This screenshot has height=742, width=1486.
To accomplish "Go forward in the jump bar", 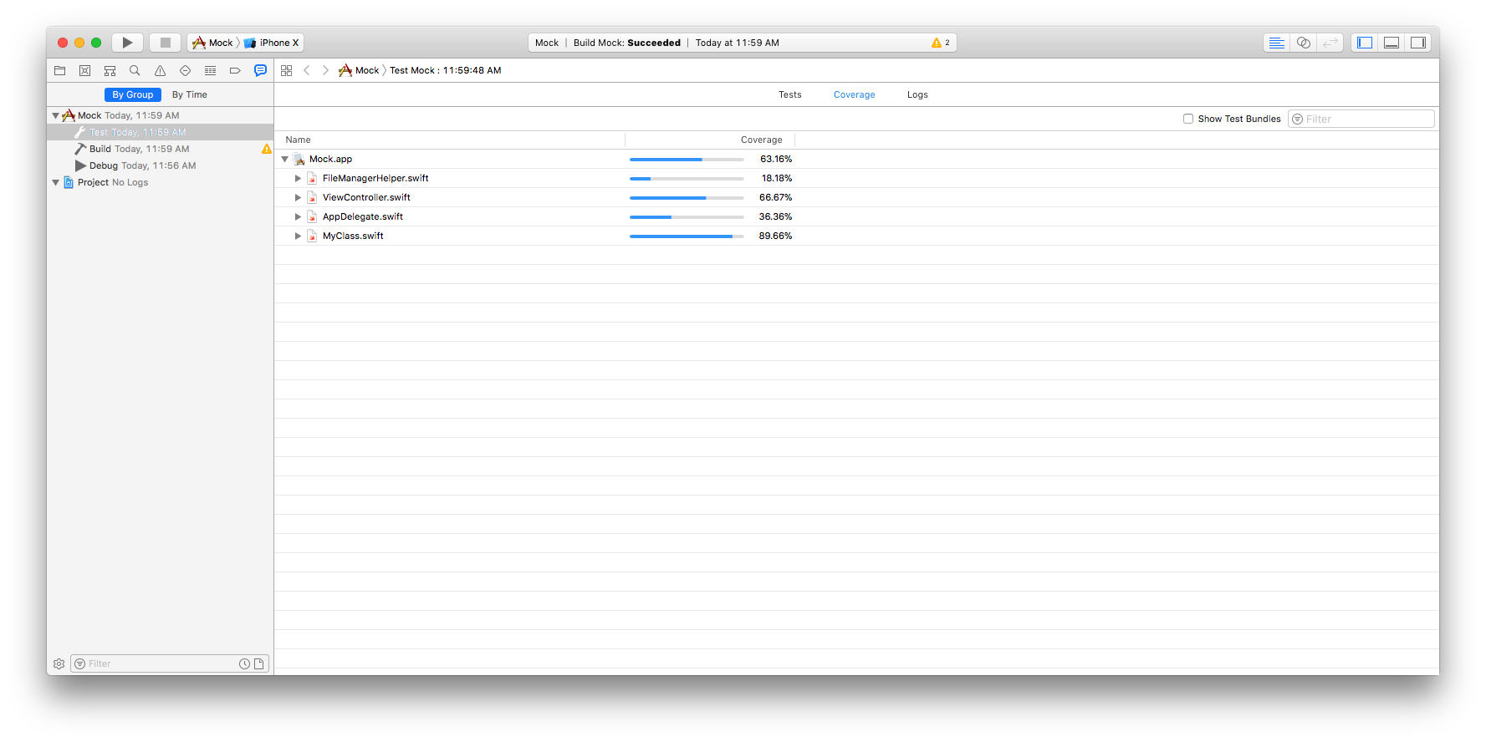I will (x=326, y=71).
